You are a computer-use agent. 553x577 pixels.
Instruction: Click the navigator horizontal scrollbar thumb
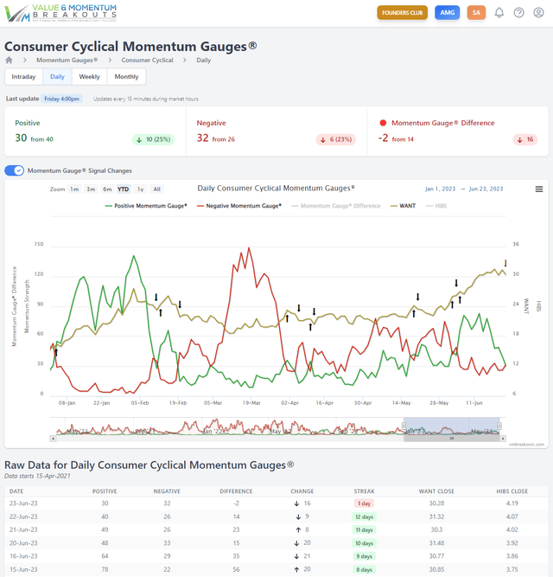click(x=452, y=439)
